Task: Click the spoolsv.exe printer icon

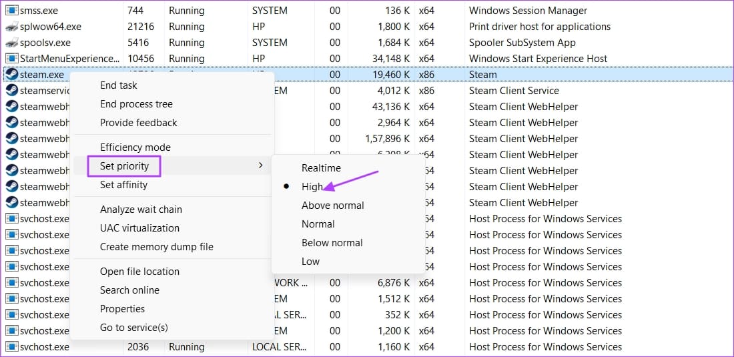Action: [x=12, y=43]
